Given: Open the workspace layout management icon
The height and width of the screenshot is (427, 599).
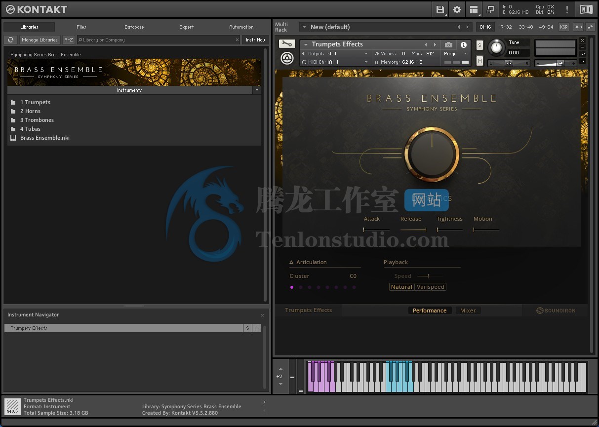Looking at the screenshot, I should click(474, 9).
